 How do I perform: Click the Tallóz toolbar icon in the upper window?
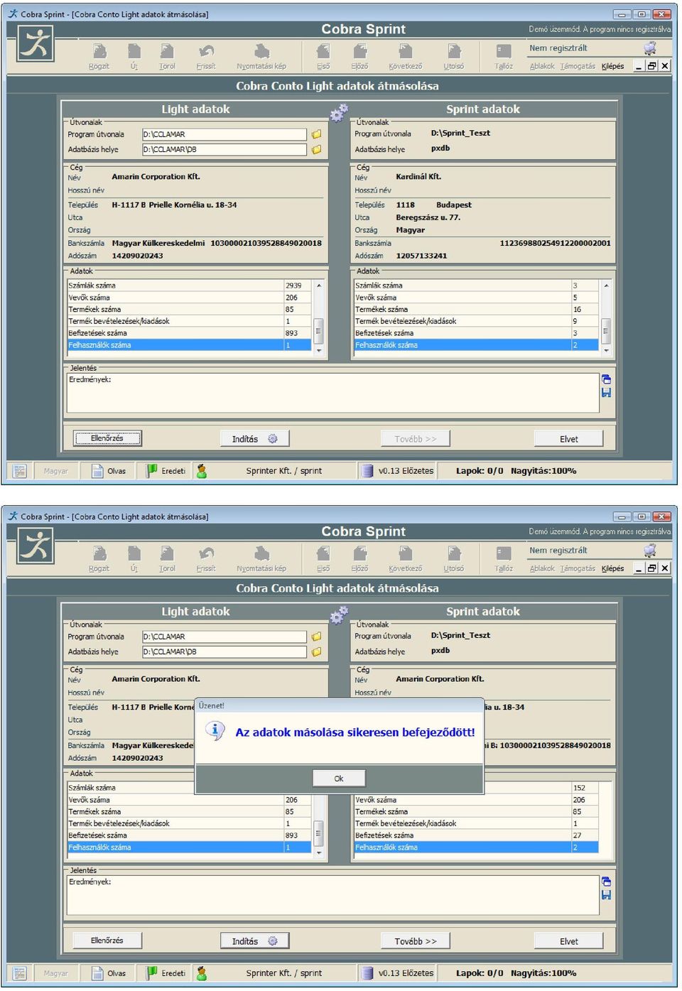tap(504, 52)
